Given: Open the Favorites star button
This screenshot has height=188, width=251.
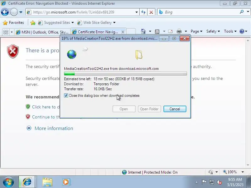Looking at the screenshot, I should click(x=13, y=23).
